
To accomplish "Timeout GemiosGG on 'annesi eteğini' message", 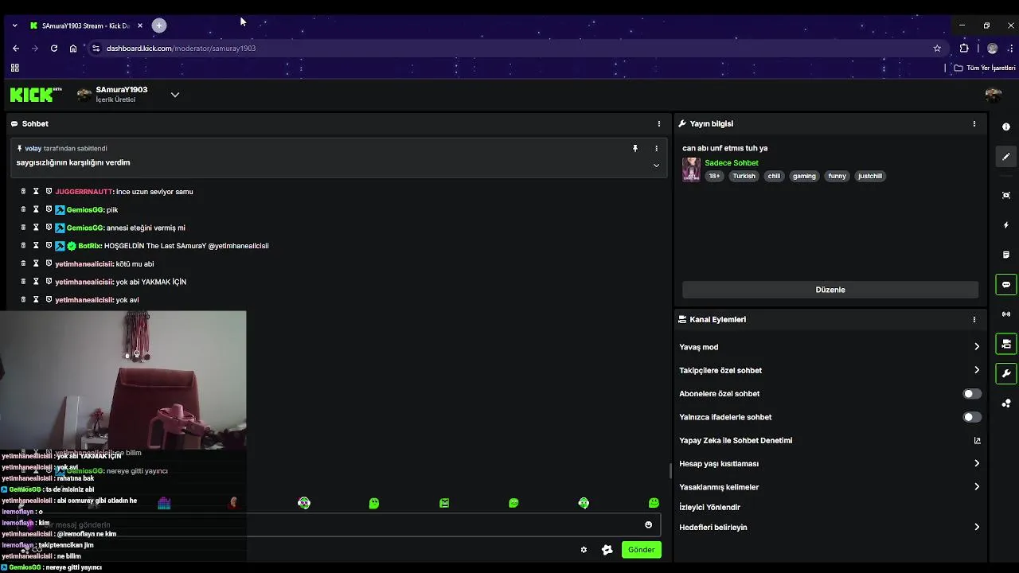I will click(x=36, y=228).
